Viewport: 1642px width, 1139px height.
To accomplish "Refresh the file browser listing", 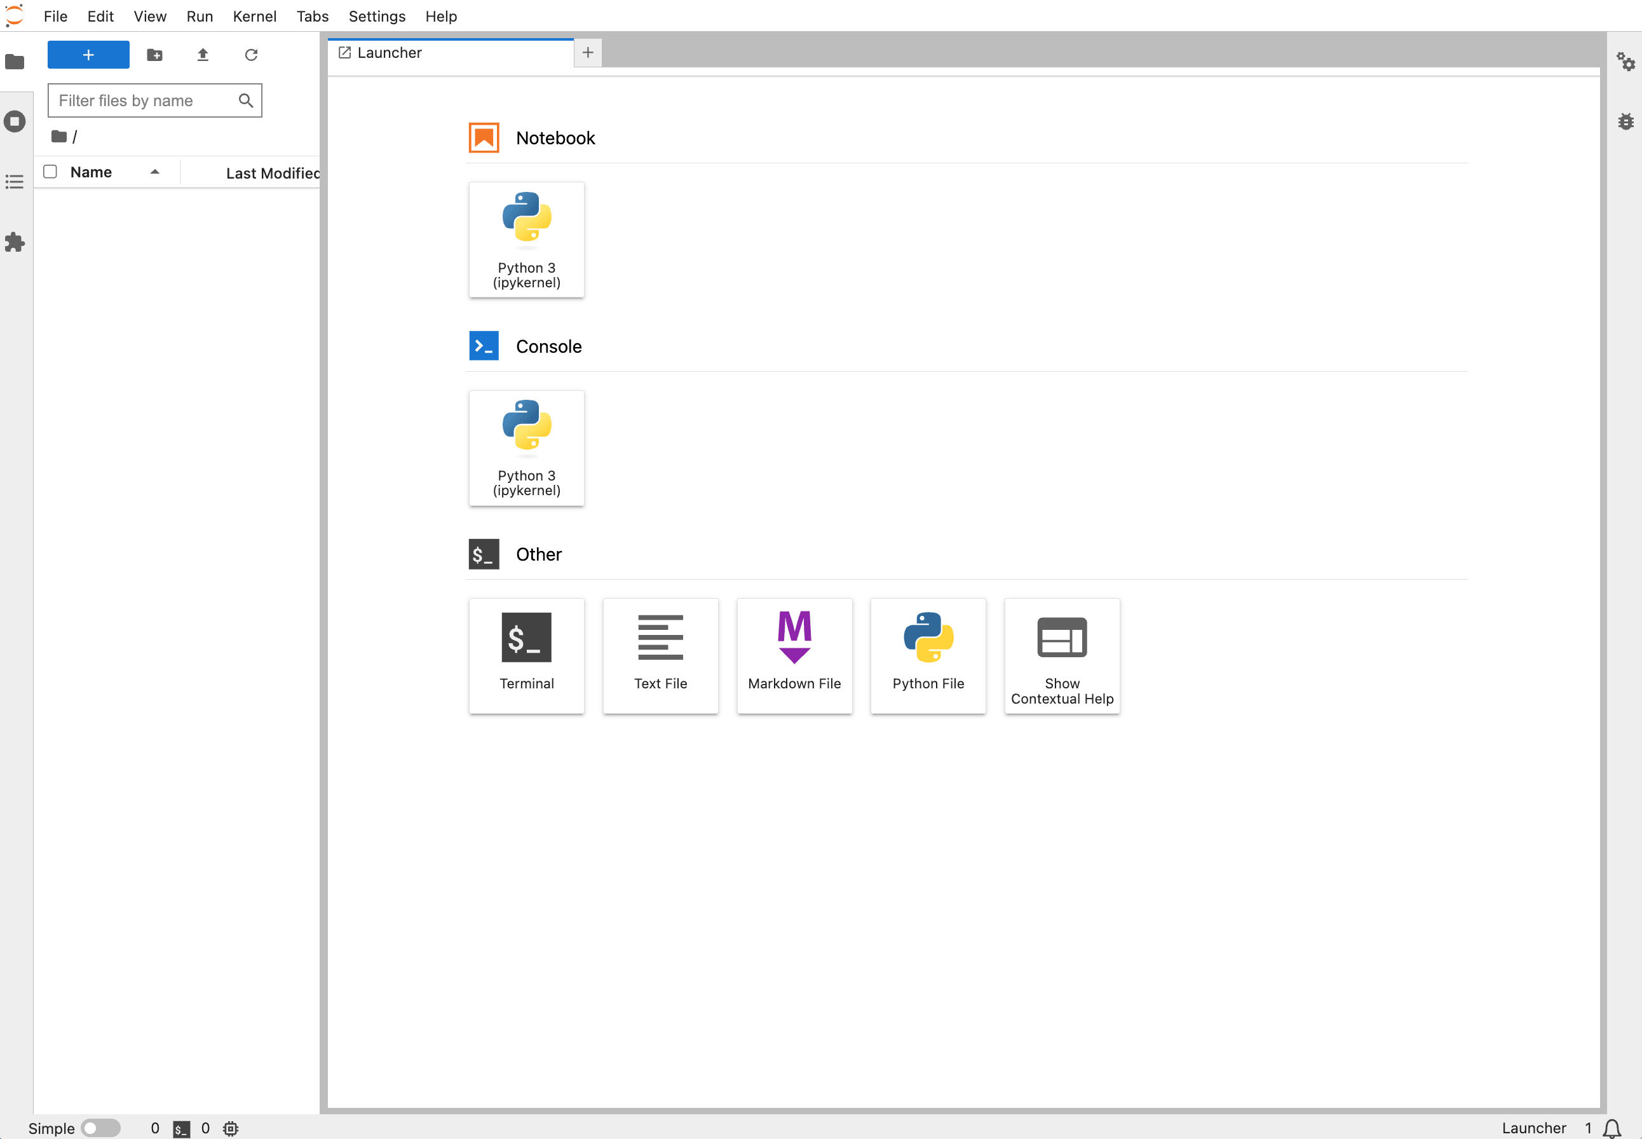I will tap(251, 55).
